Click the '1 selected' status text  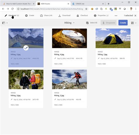128,16
